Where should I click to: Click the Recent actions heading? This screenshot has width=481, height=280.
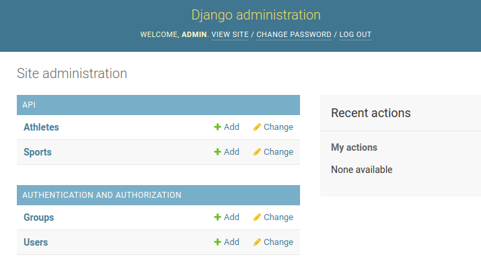point(371,113)
